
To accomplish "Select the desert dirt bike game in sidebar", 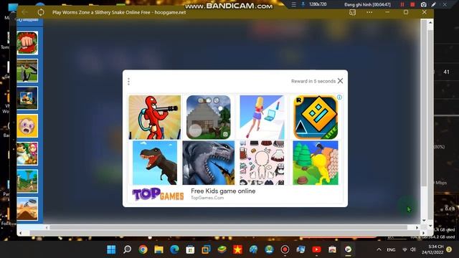I will [x=27, y=209].
